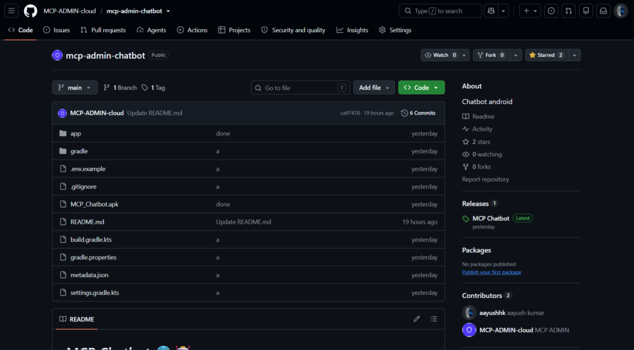Image resolution: width=634 pixels, height=350 pixels.
Task: Click the ca97478 commit hash
Action: click(350, 113)
